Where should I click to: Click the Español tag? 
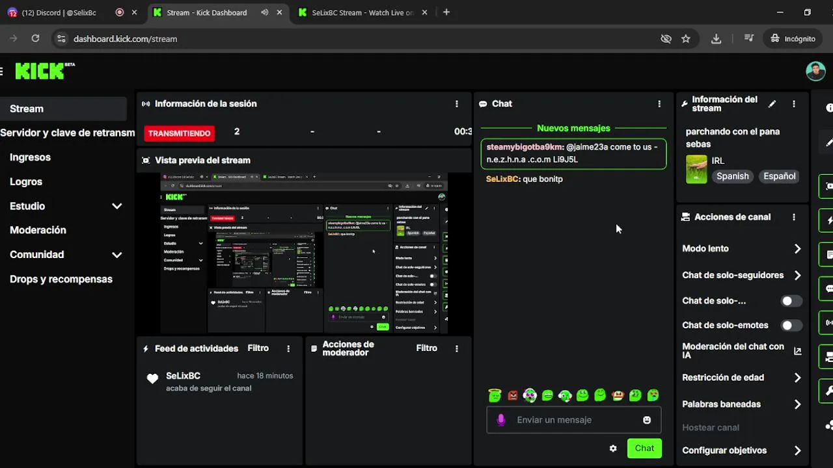tap(780, 176)
